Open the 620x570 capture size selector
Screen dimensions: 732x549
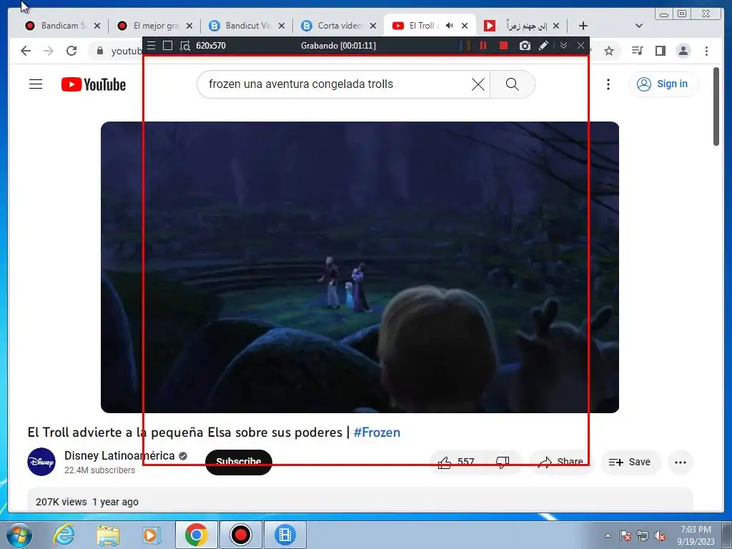pyautogui.click(x=211, y=45)
